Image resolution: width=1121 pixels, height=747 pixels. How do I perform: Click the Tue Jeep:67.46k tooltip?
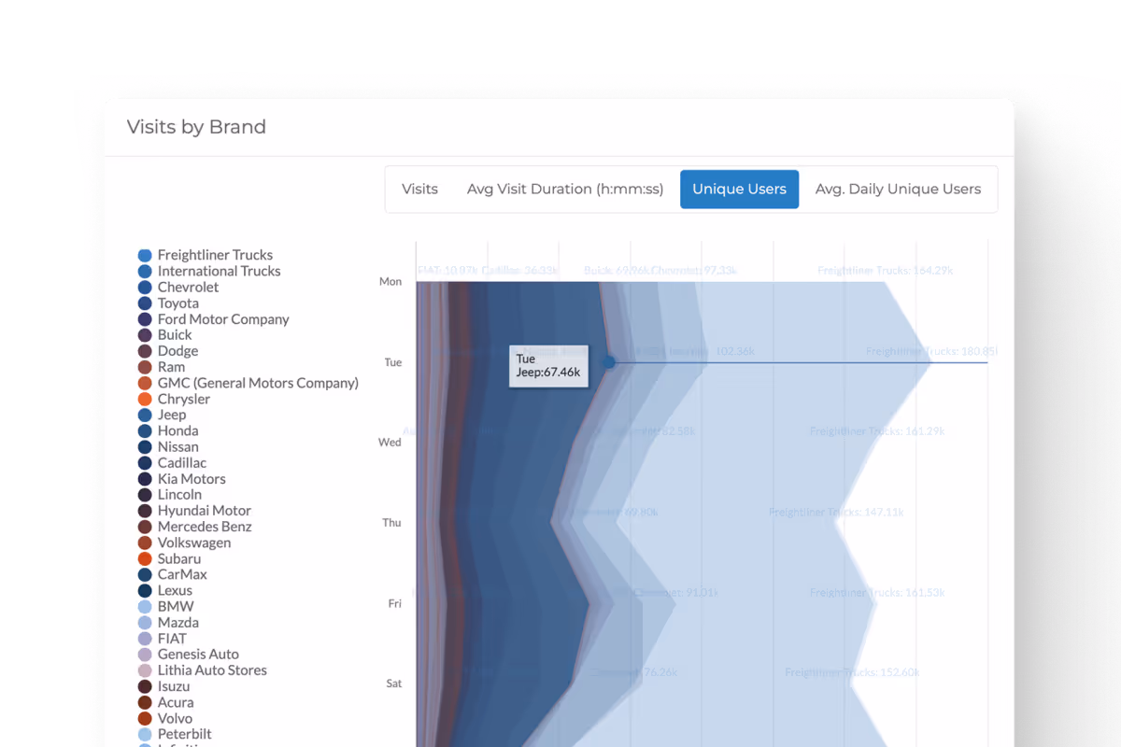click(x=548, y=365)
